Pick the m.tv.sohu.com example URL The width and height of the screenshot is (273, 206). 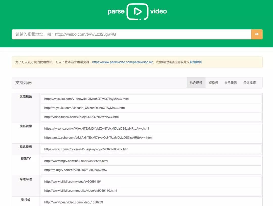click(98, 138)
